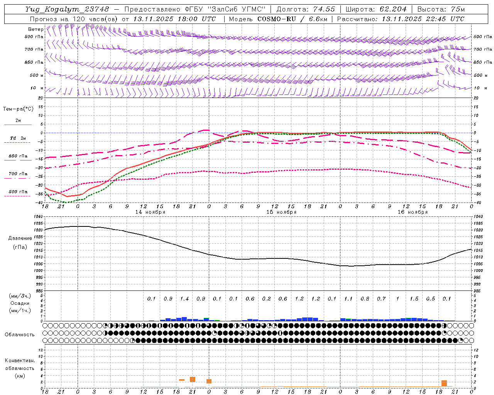Click the 0.5 precipitation total value

pyautogui.click(x=430, y=299)
